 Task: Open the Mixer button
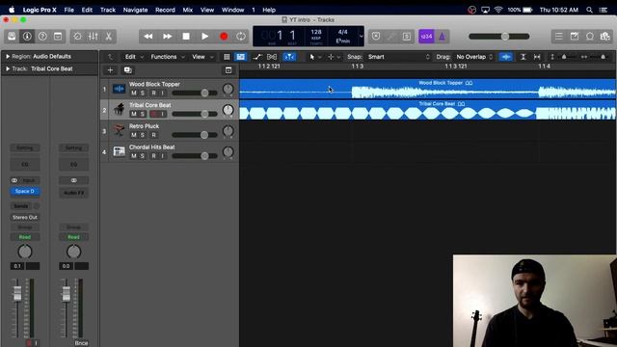94,37
